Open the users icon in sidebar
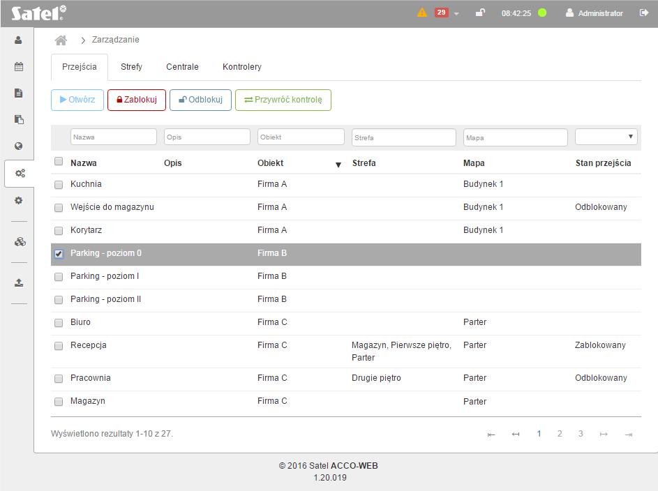 coord(18,40)
